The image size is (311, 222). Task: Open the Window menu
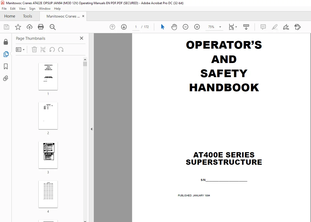pos(45,9)
